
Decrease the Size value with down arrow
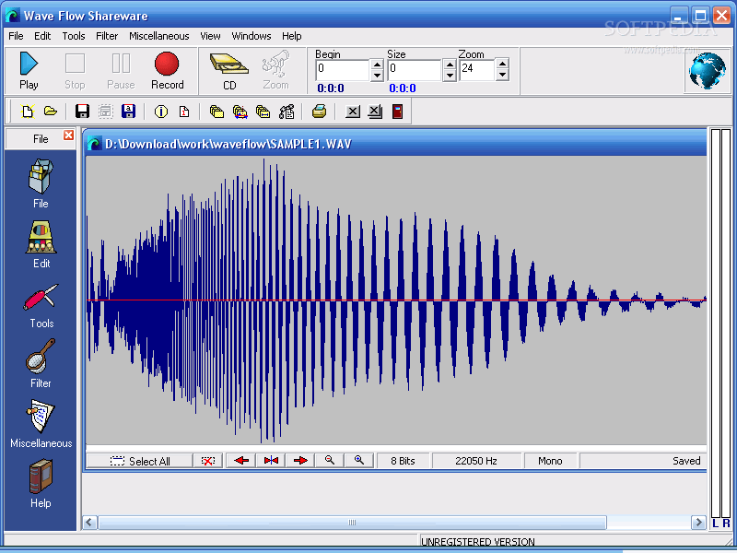point(450,76)
